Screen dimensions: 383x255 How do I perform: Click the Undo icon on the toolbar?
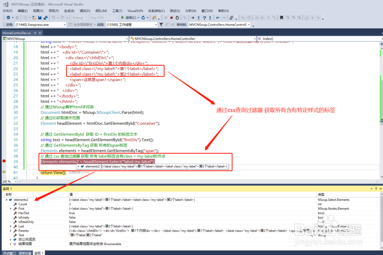(x=53, y=18)
